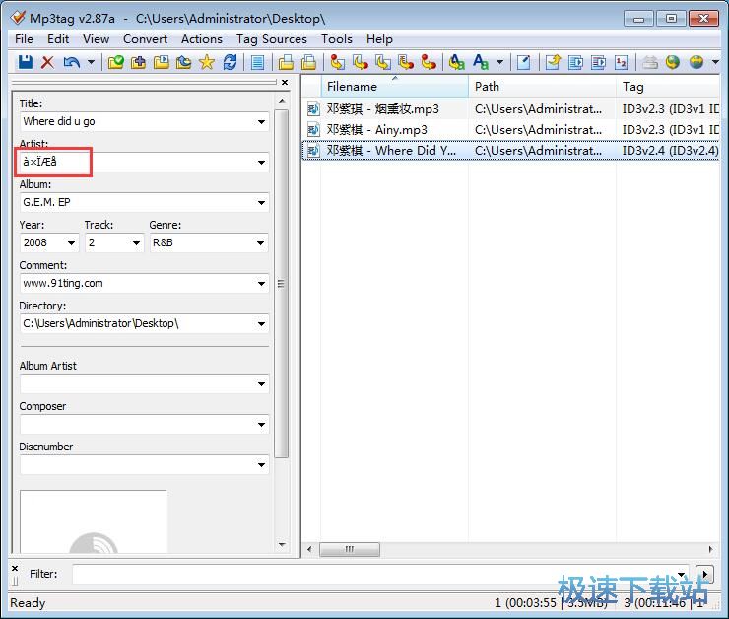
Task: Open the Tools menu
Action: tap(337, 39)
